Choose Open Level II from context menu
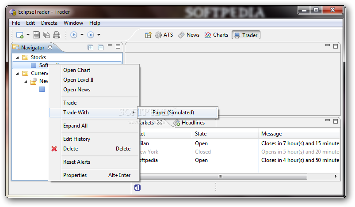The image size is (355, 207). [x=78, y=80]
